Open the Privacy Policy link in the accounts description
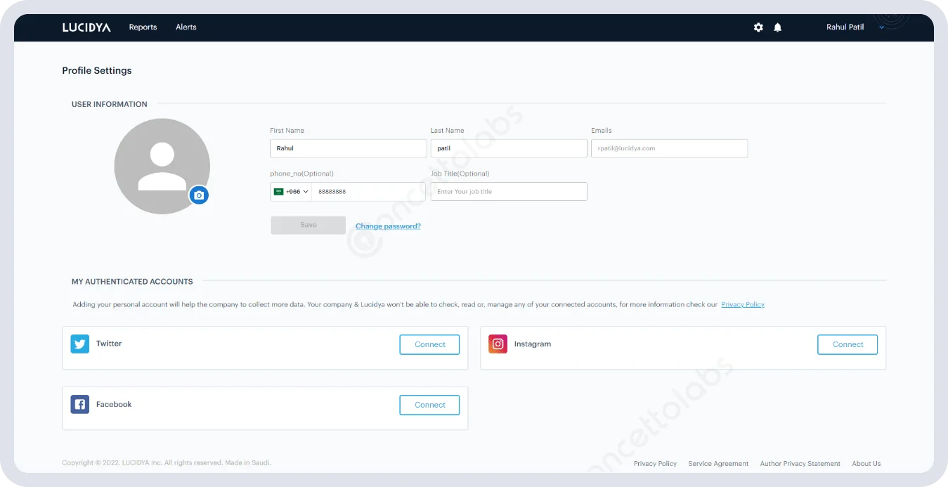948x487 pixels. point(743,304)
